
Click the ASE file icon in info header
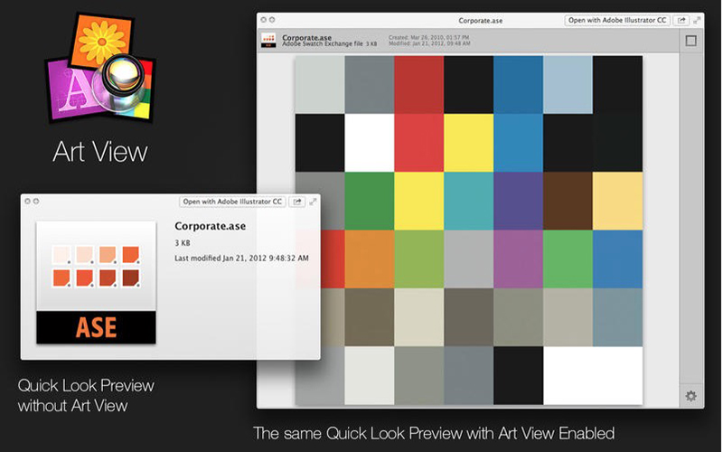click(x=268, y=41)
